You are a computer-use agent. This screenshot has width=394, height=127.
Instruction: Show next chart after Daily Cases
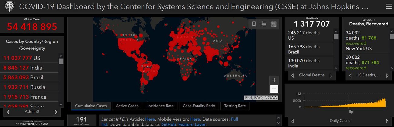coord(387,121)
